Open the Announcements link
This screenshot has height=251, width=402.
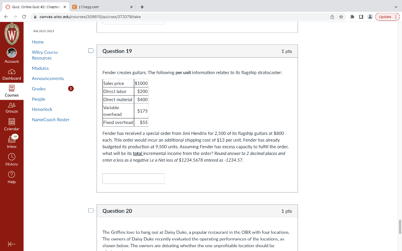48,78
